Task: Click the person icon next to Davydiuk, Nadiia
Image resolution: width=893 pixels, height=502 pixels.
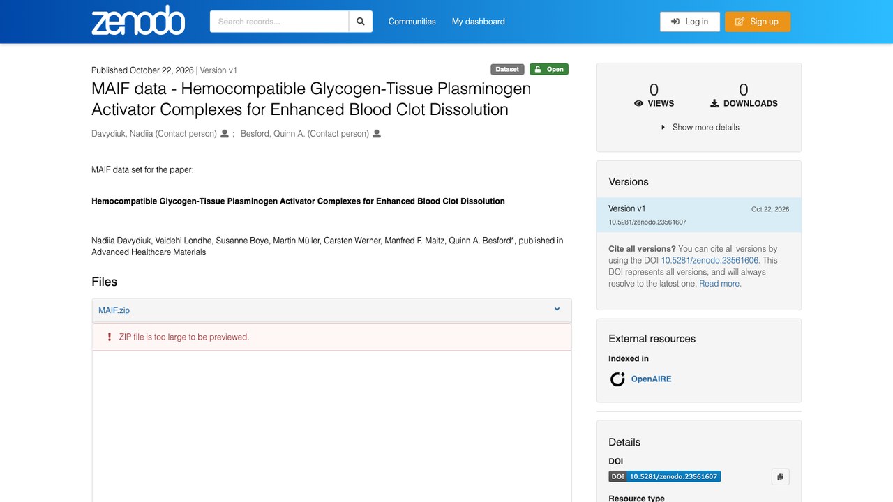Action: (x=225, y=134)
